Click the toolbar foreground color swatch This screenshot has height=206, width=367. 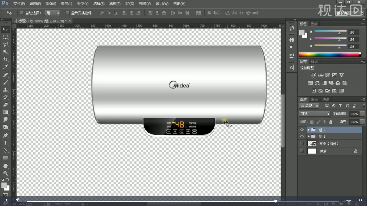pyautogui.click(x=3, y=185)
